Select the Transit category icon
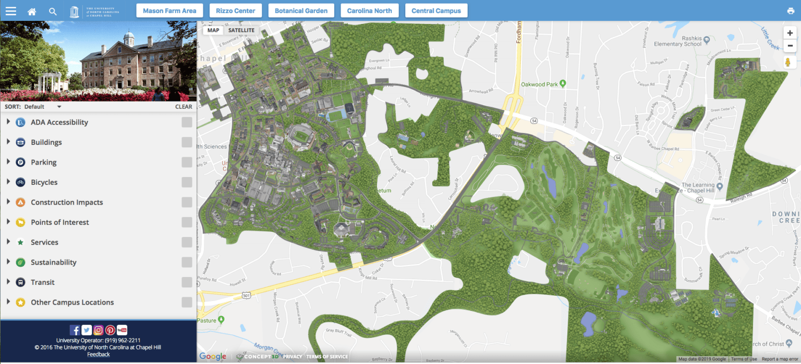801x364 pixels. 19,282
